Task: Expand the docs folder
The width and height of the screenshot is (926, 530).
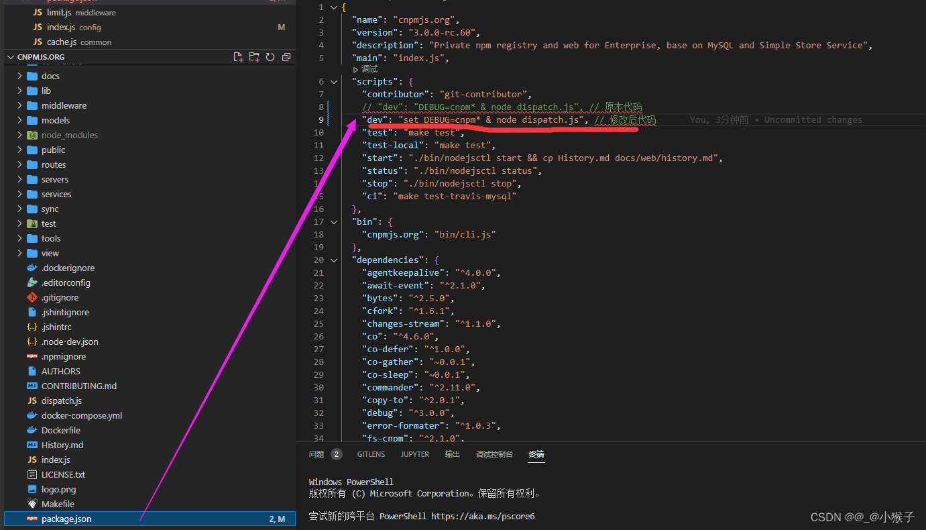Action: click(20, 76)
